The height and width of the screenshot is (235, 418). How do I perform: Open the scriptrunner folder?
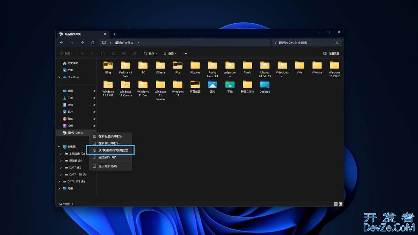tap(230, 69)
